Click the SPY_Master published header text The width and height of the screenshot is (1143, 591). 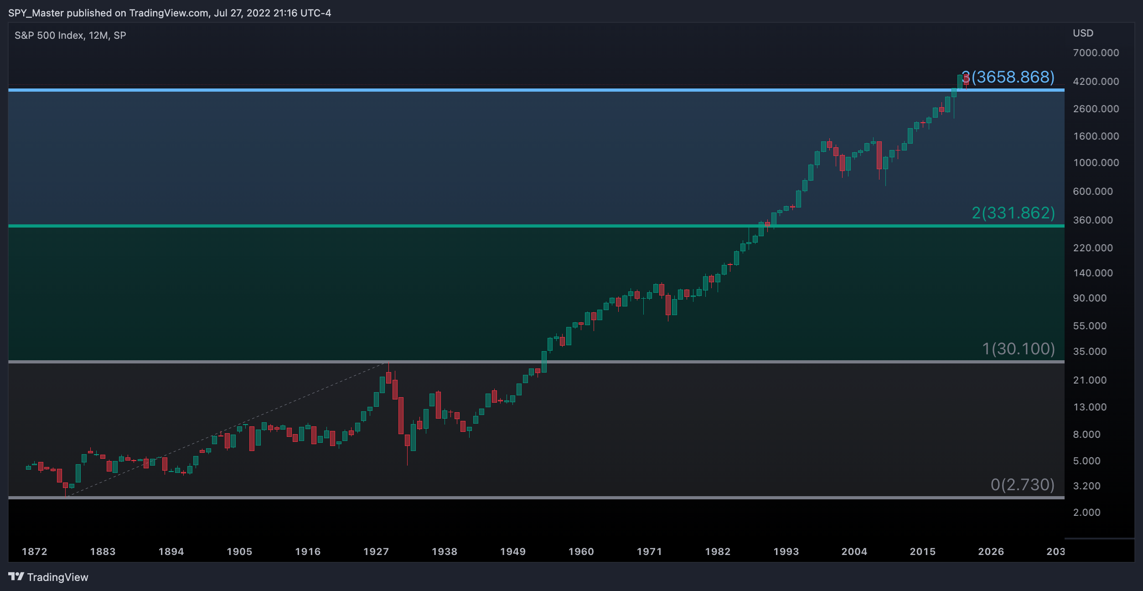pyautogui.click(x=170, y=13)
